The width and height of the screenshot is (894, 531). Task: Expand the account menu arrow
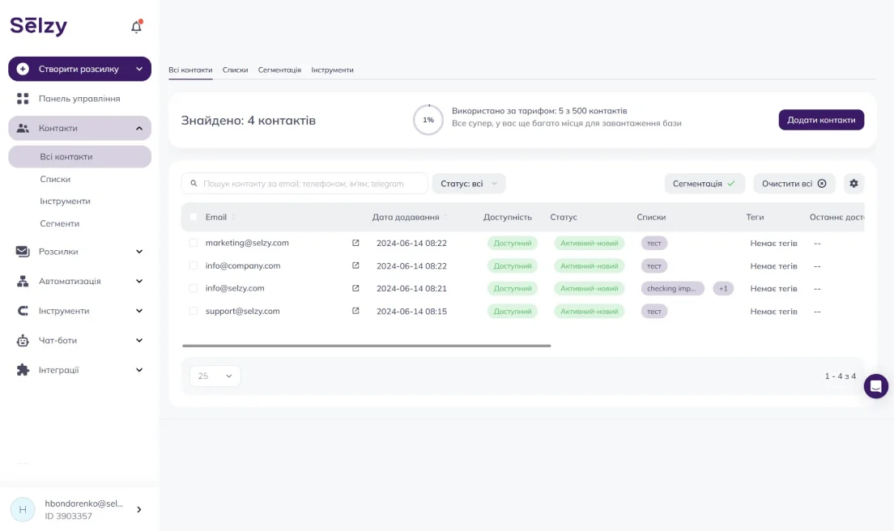point(139,509)
